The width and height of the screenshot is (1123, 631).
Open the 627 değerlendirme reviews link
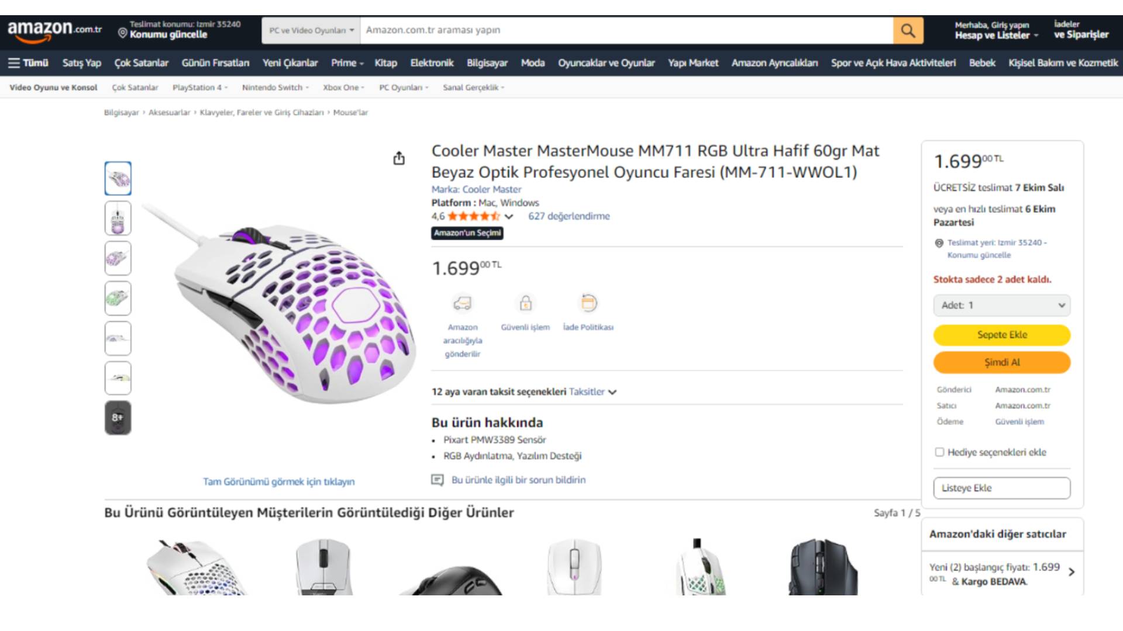pyautogui.click(x=569, y=216)
